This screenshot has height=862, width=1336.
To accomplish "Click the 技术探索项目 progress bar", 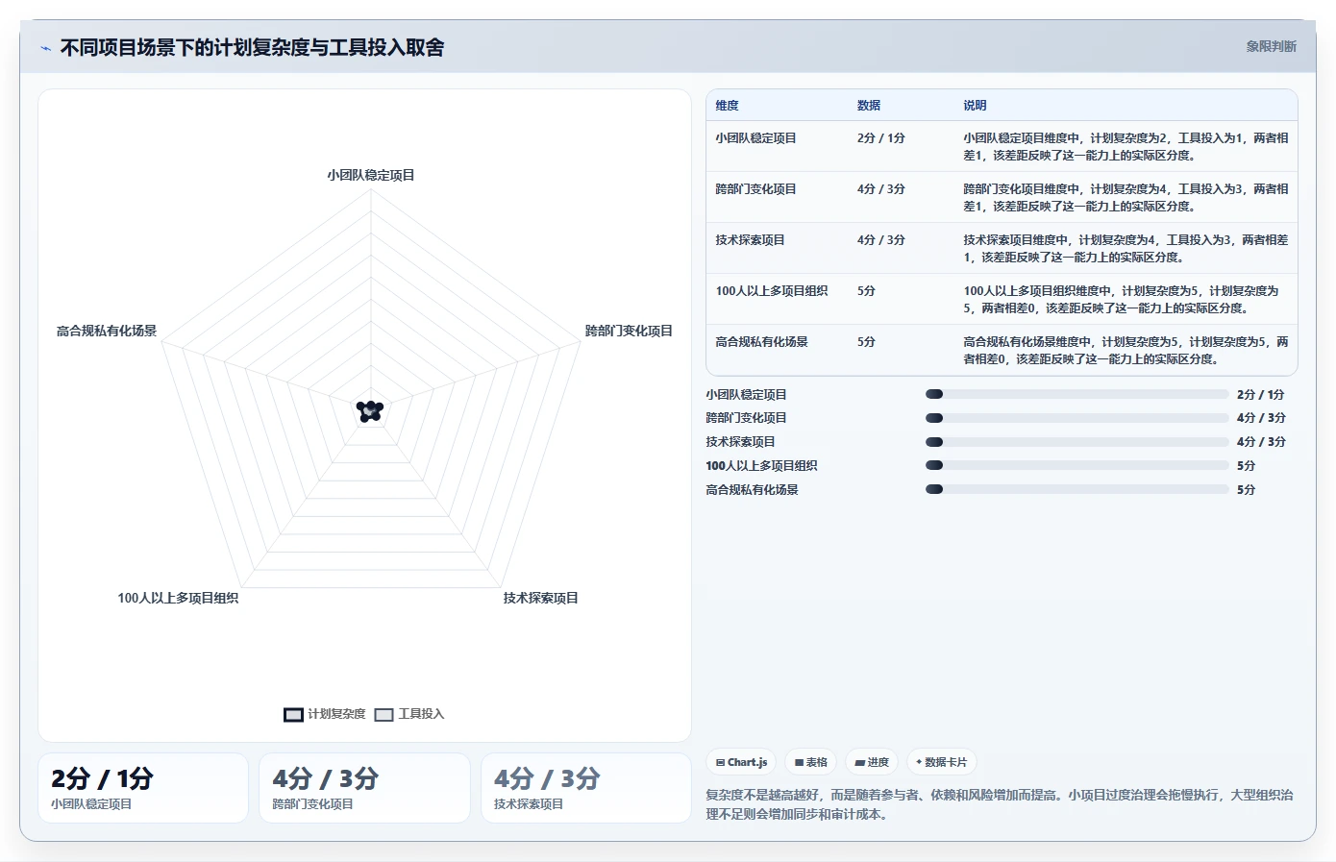I will 1076,442.
